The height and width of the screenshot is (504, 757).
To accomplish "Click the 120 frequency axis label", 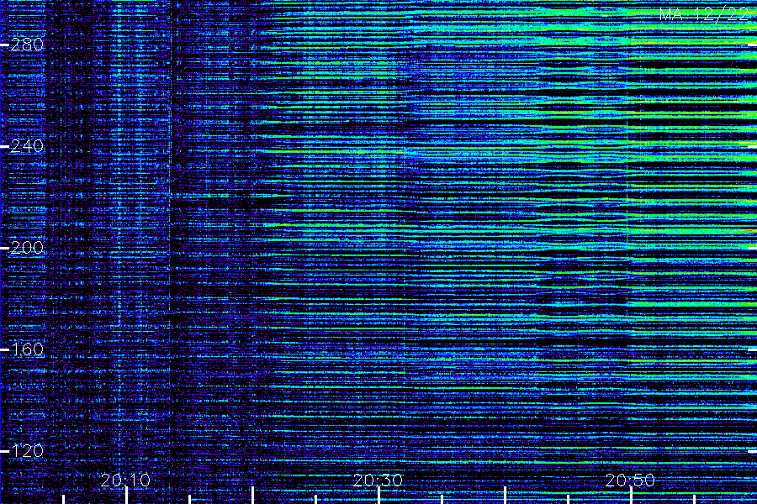I will 27,451.
